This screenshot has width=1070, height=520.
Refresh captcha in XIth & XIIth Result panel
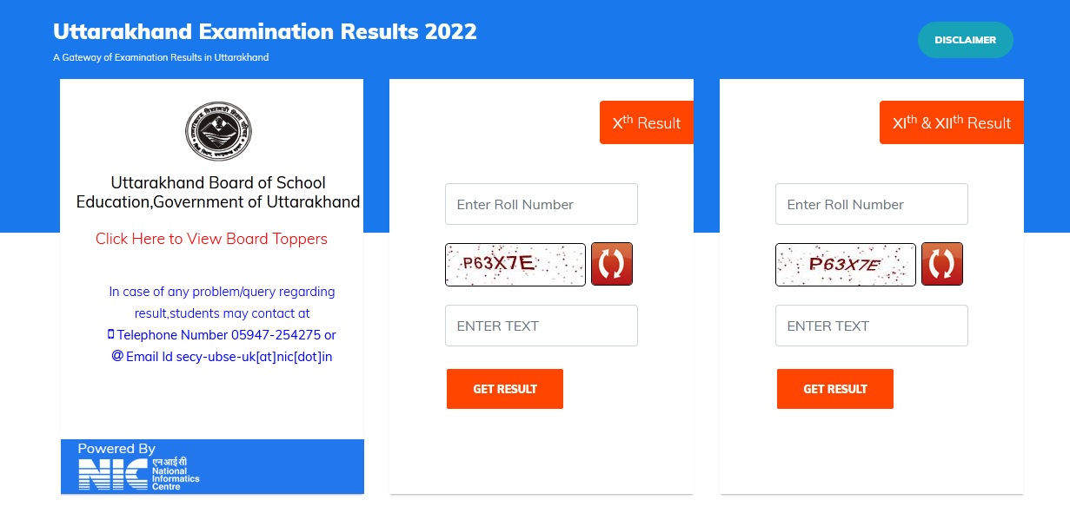coord(942,264)
